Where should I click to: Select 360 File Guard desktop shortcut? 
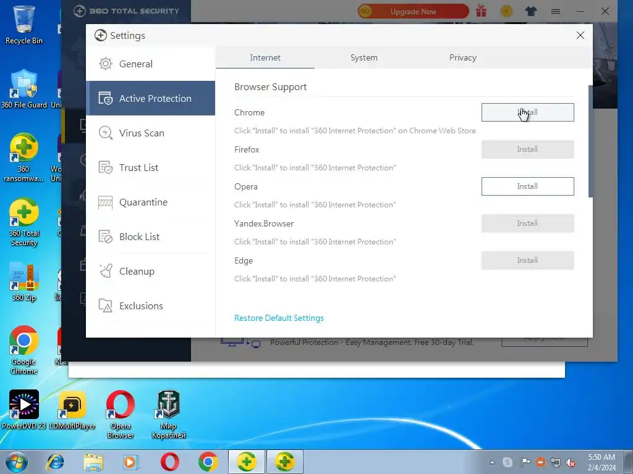pyautogui.click(x=24, y=89)
